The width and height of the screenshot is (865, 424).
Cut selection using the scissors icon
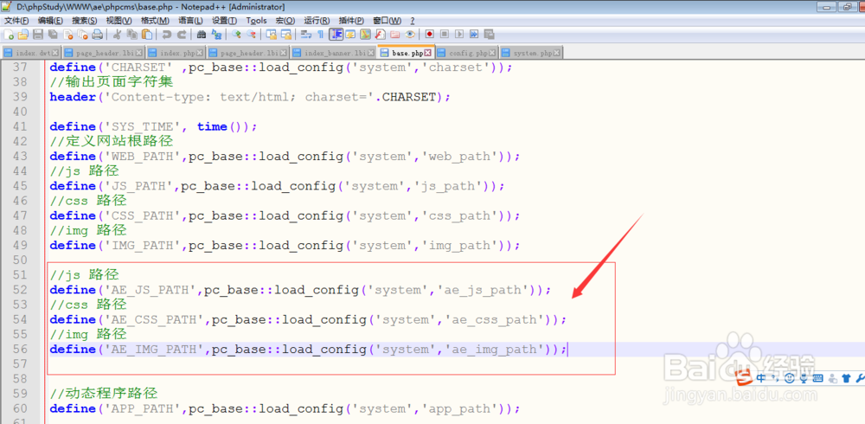[117, 35]
